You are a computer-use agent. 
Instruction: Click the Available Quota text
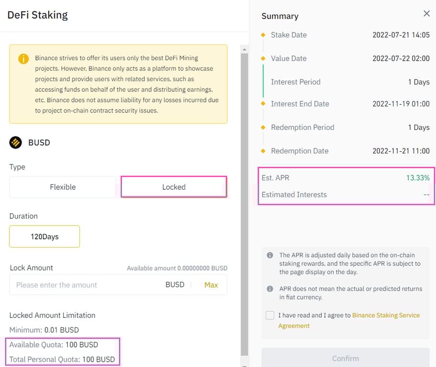54,345
